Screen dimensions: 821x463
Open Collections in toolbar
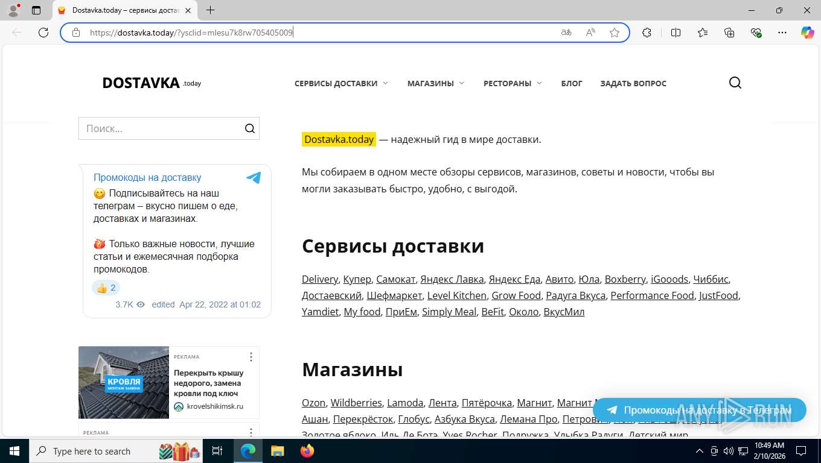pos(729,33)
